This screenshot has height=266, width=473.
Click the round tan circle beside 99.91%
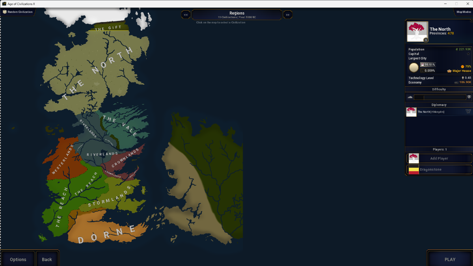[413, 68]
